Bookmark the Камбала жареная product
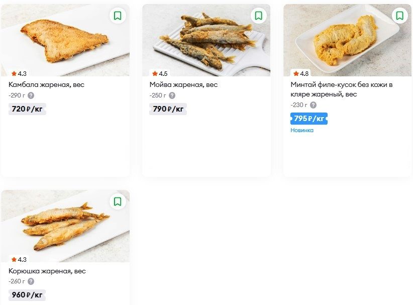413x305 pixels. coord(118,16)
